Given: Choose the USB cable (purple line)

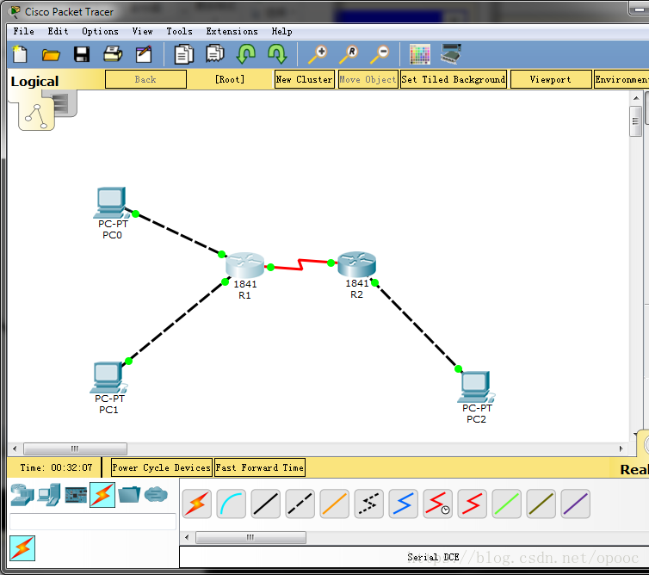Looking at the screenshot, I should click(575, 504).
